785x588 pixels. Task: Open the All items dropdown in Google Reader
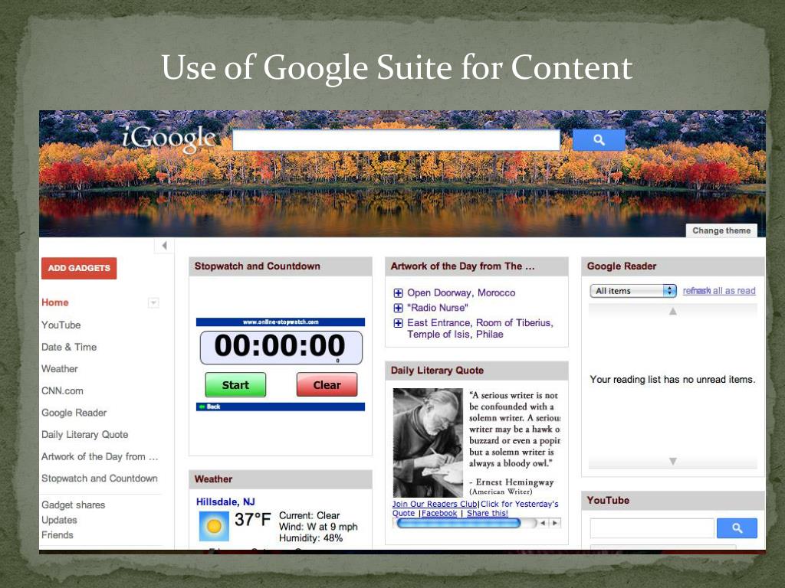pyautogui.click(x=633, y=291)
